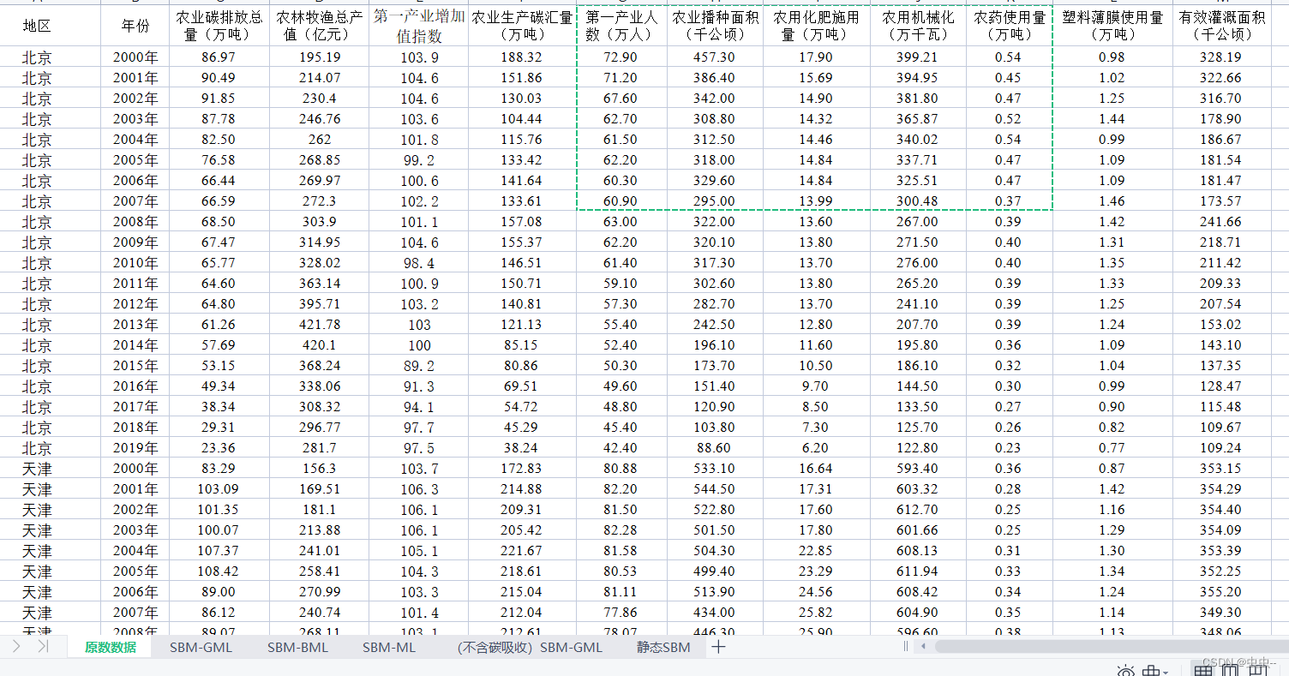Click the horizontal scrollbar left arrow

(x=924, y=647)
